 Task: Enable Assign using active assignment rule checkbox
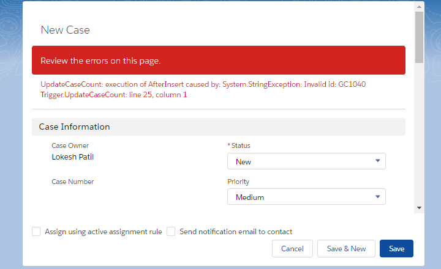click(36, 232)
